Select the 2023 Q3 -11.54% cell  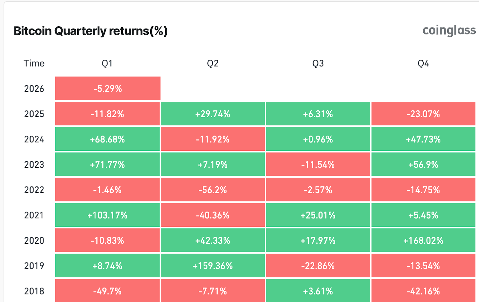[318, 164]
